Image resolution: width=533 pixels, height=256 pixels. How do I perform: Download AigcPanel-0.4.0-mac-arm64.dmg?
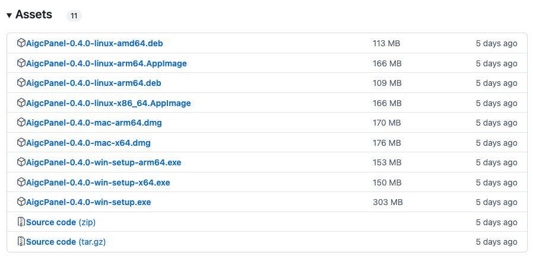[x=94, y=123]
